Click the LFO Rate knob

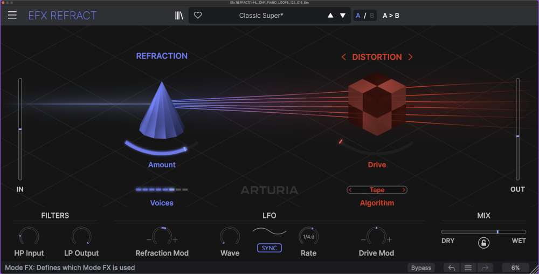(309, 236)
